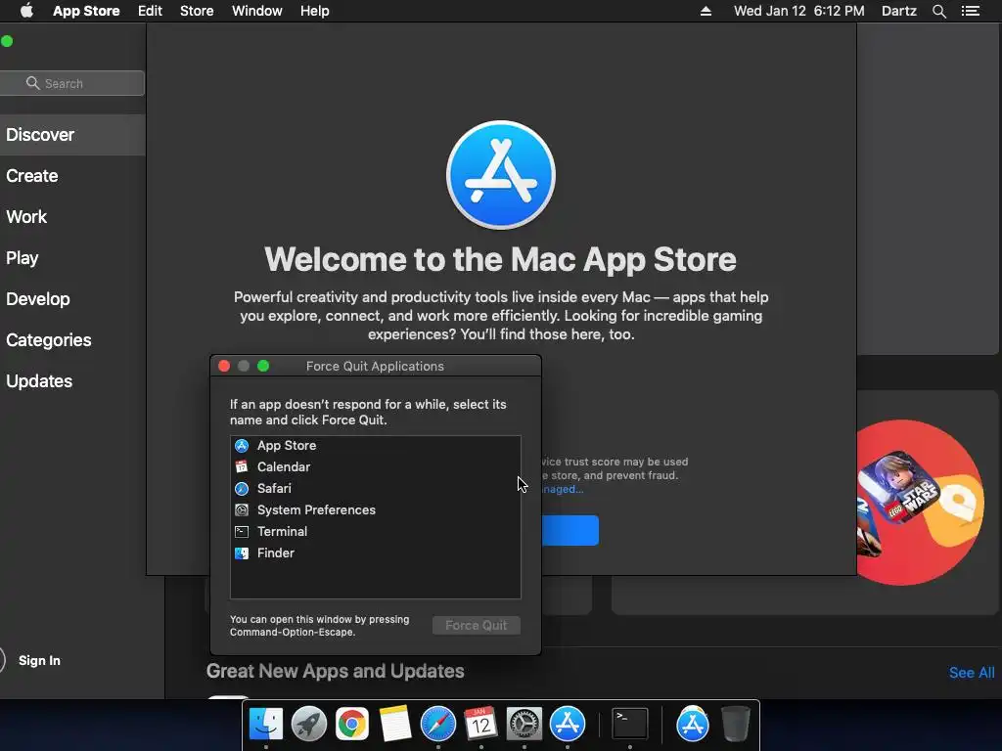The image size is (1002, 751).
Task: Open the Edit menu
Action: (x=150, y=11)
